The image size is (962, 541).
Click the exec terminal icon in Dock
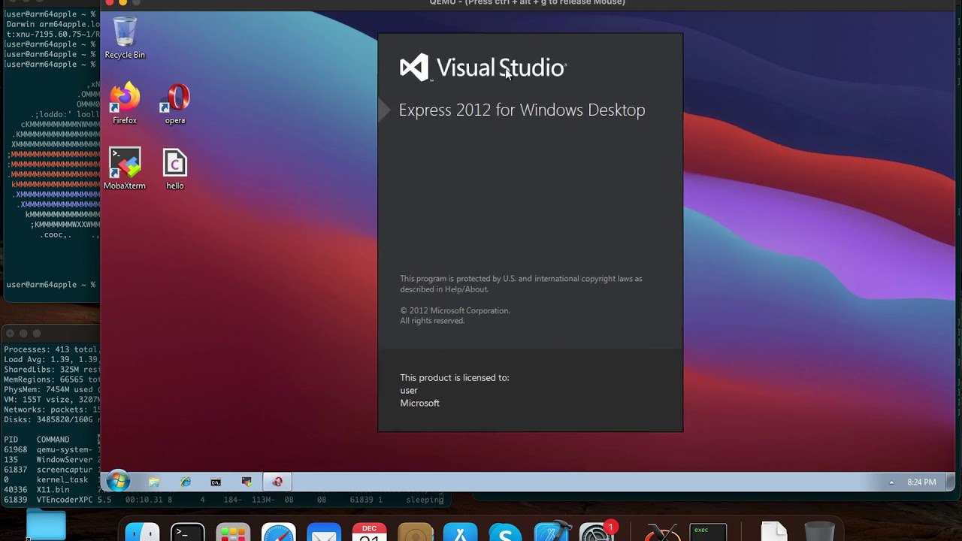click(x=709, y=532)
